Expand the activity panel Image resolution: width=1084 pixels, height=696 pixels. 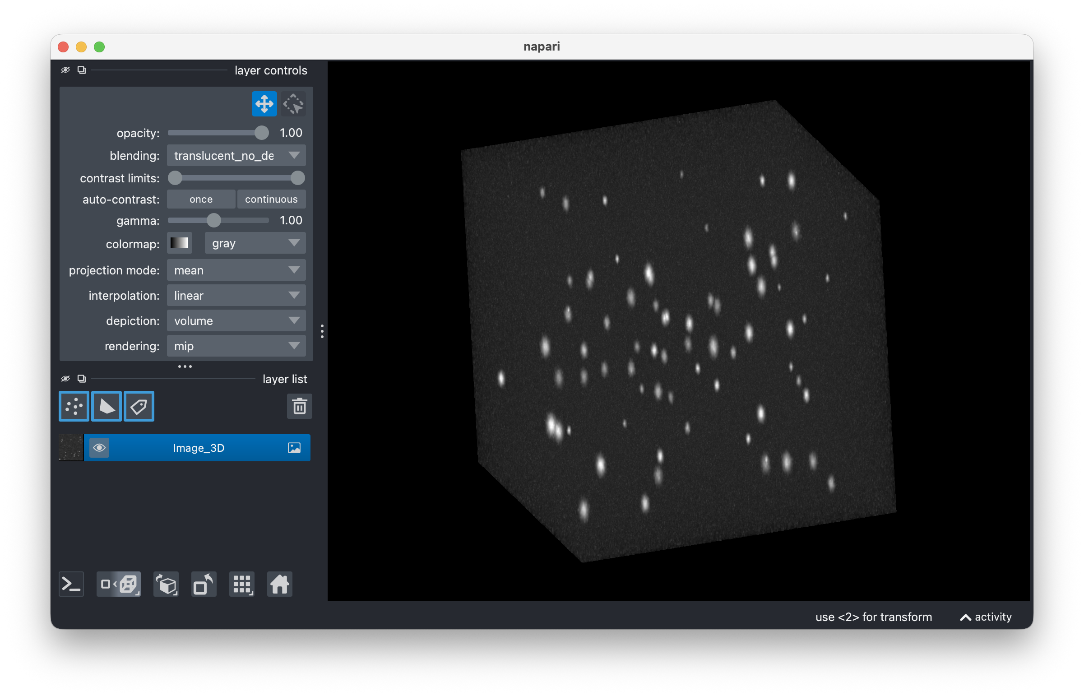986,617
